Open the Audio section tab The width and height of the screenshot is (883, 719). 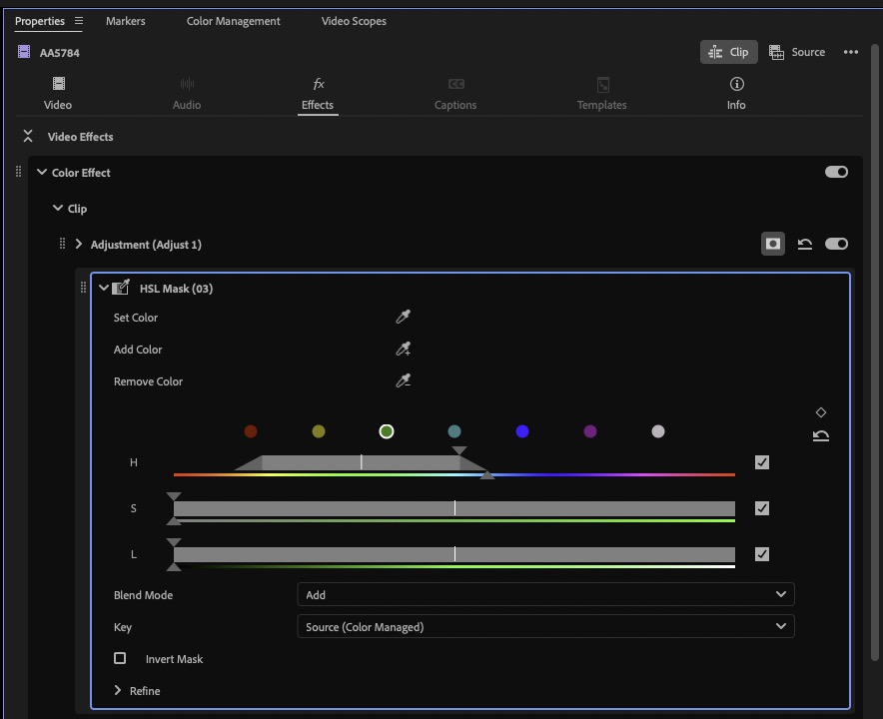tap(187, 94)
